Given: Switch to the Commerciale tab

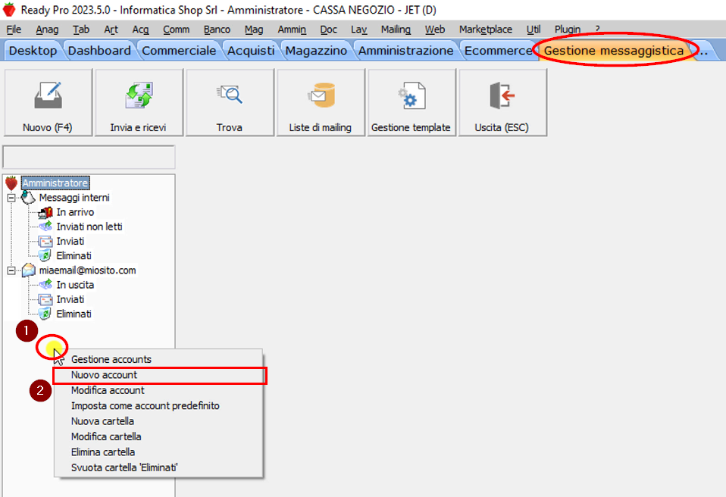Looking at the screenshot, I should (x=179, y=51).
